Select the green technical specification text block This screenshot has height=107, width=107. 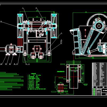(37, 81)
